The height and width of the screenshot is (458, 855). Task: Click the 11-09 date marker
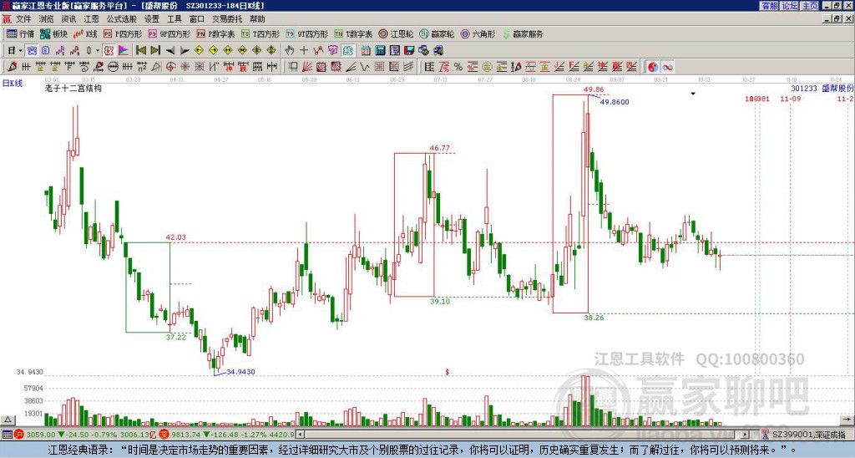790,99
